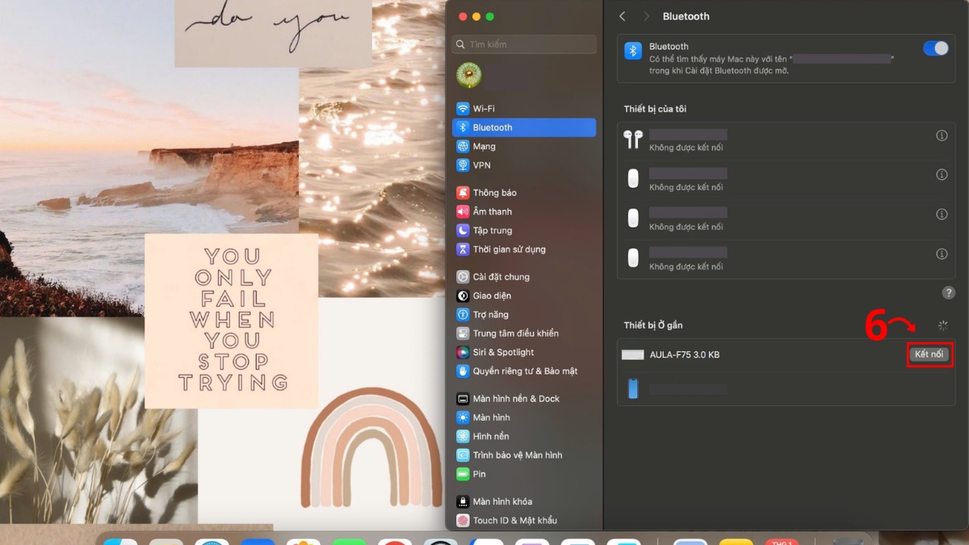969x545 pixels.
Task: Open Mạng network settings
Action: (524, 146)
